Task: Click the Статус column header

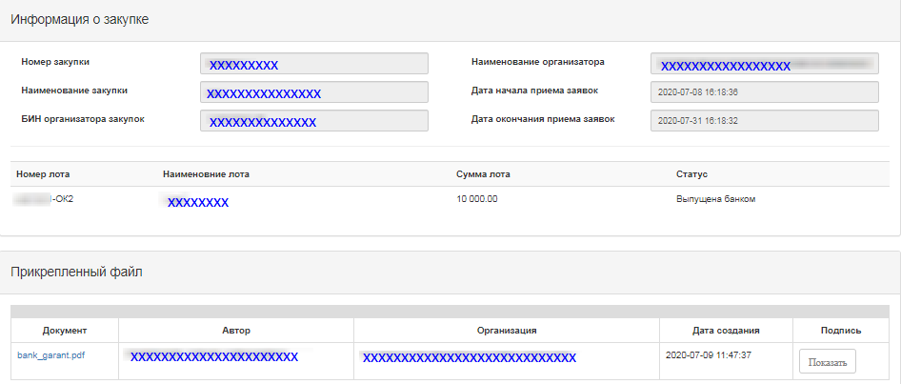Action: [x=691, y=174]
